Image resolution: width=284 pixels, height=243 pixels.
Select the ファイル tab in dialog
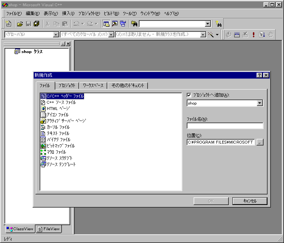(45, 86)
